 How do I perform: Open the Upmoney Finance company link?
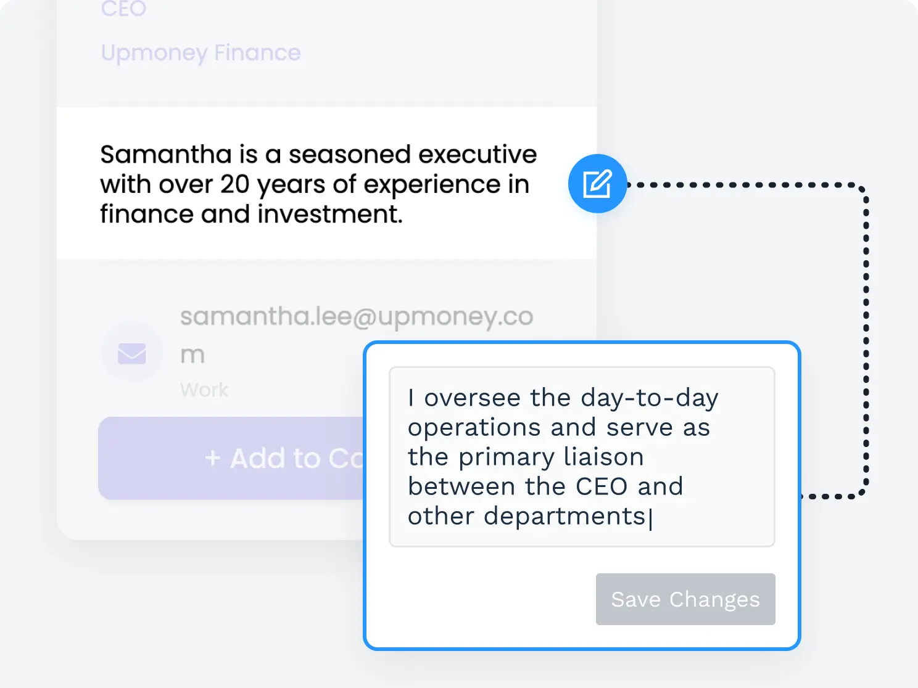point(201,53)
